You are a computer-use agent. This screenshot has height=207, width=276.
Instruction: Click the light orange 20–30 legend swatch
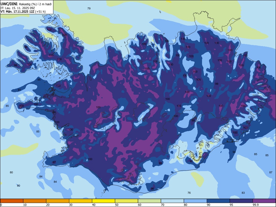click(58, 201)
